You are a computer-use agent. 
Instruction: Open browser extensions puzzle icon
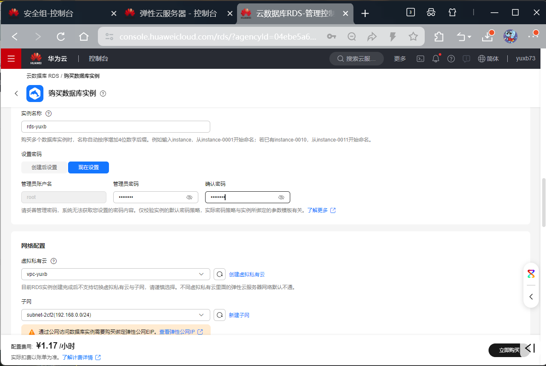439,37
